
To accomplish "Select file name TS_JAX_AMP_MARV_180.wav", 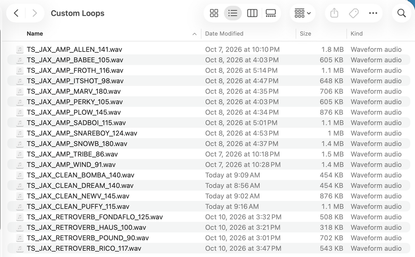I will click(x=74, y=91).
